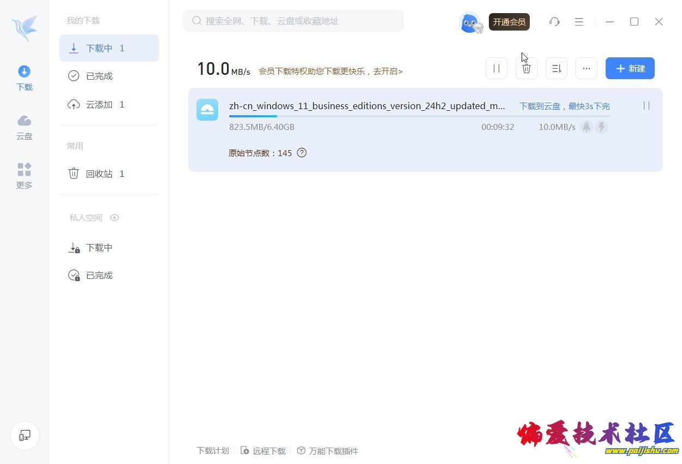Click the 新建 new task button
The height and width of the screenshot is (464, 682).
click(x=630, y=68)
